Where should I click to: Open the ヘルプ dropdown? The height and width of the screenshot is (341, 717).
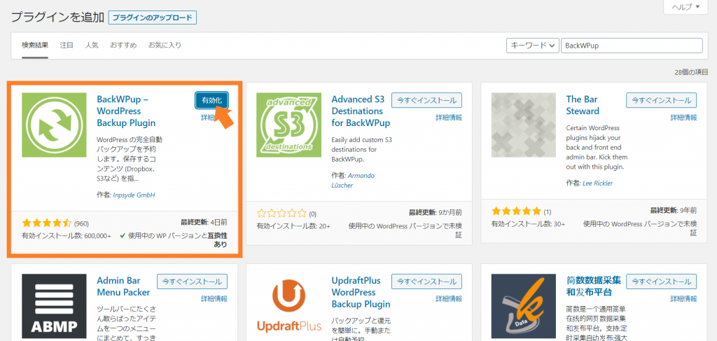click(x=685, y=7)
